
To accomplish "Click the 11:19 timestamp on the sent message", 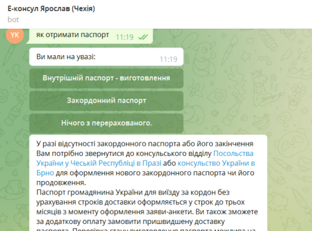I will 125,37.
